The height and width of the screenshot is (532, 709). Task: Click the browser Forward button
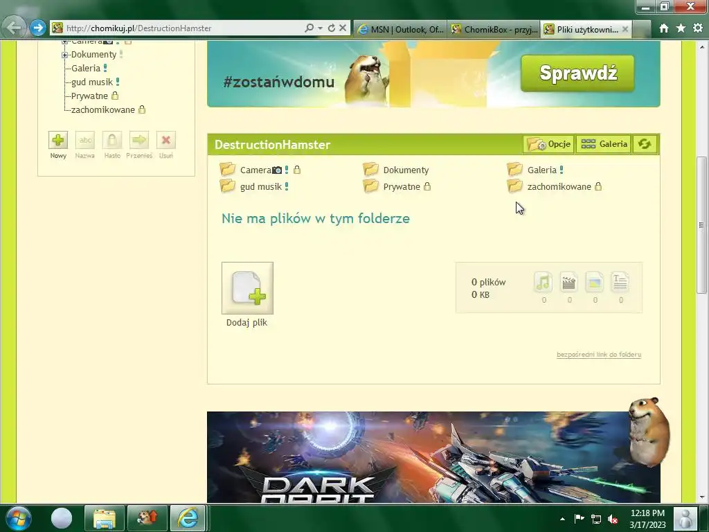pos(38,28)
